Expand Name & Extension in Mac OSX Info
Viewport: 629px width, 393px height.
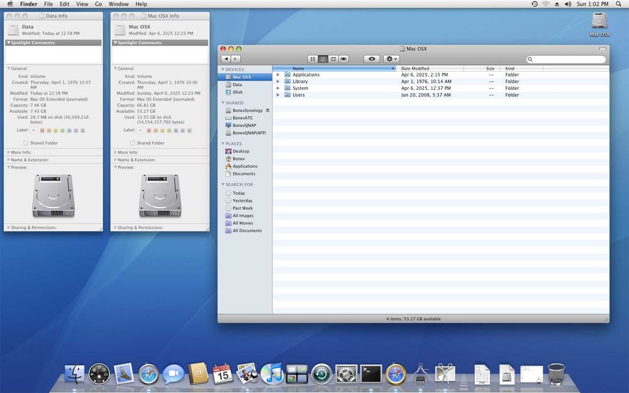pos(116,160)
